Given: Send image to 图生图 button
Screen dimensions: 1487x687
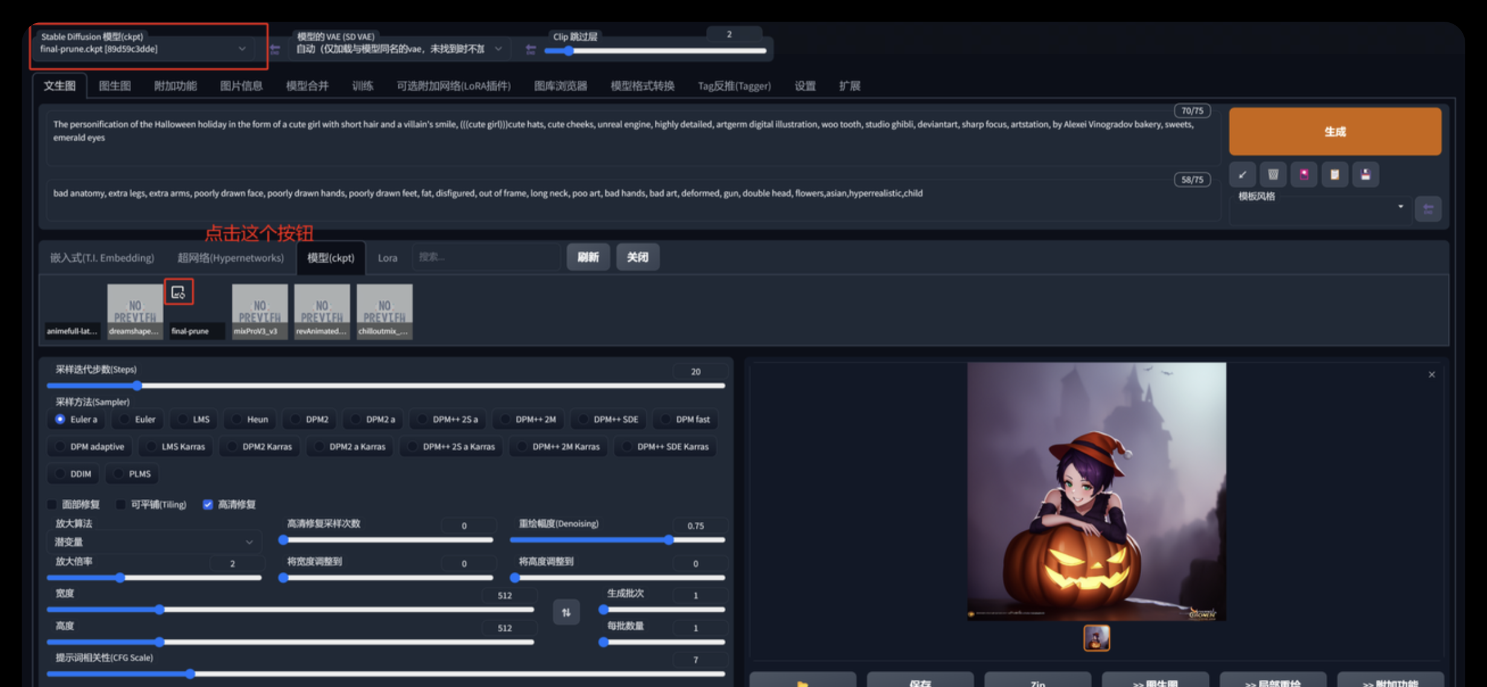Looking at the screenshot, I should (1155, 681).
